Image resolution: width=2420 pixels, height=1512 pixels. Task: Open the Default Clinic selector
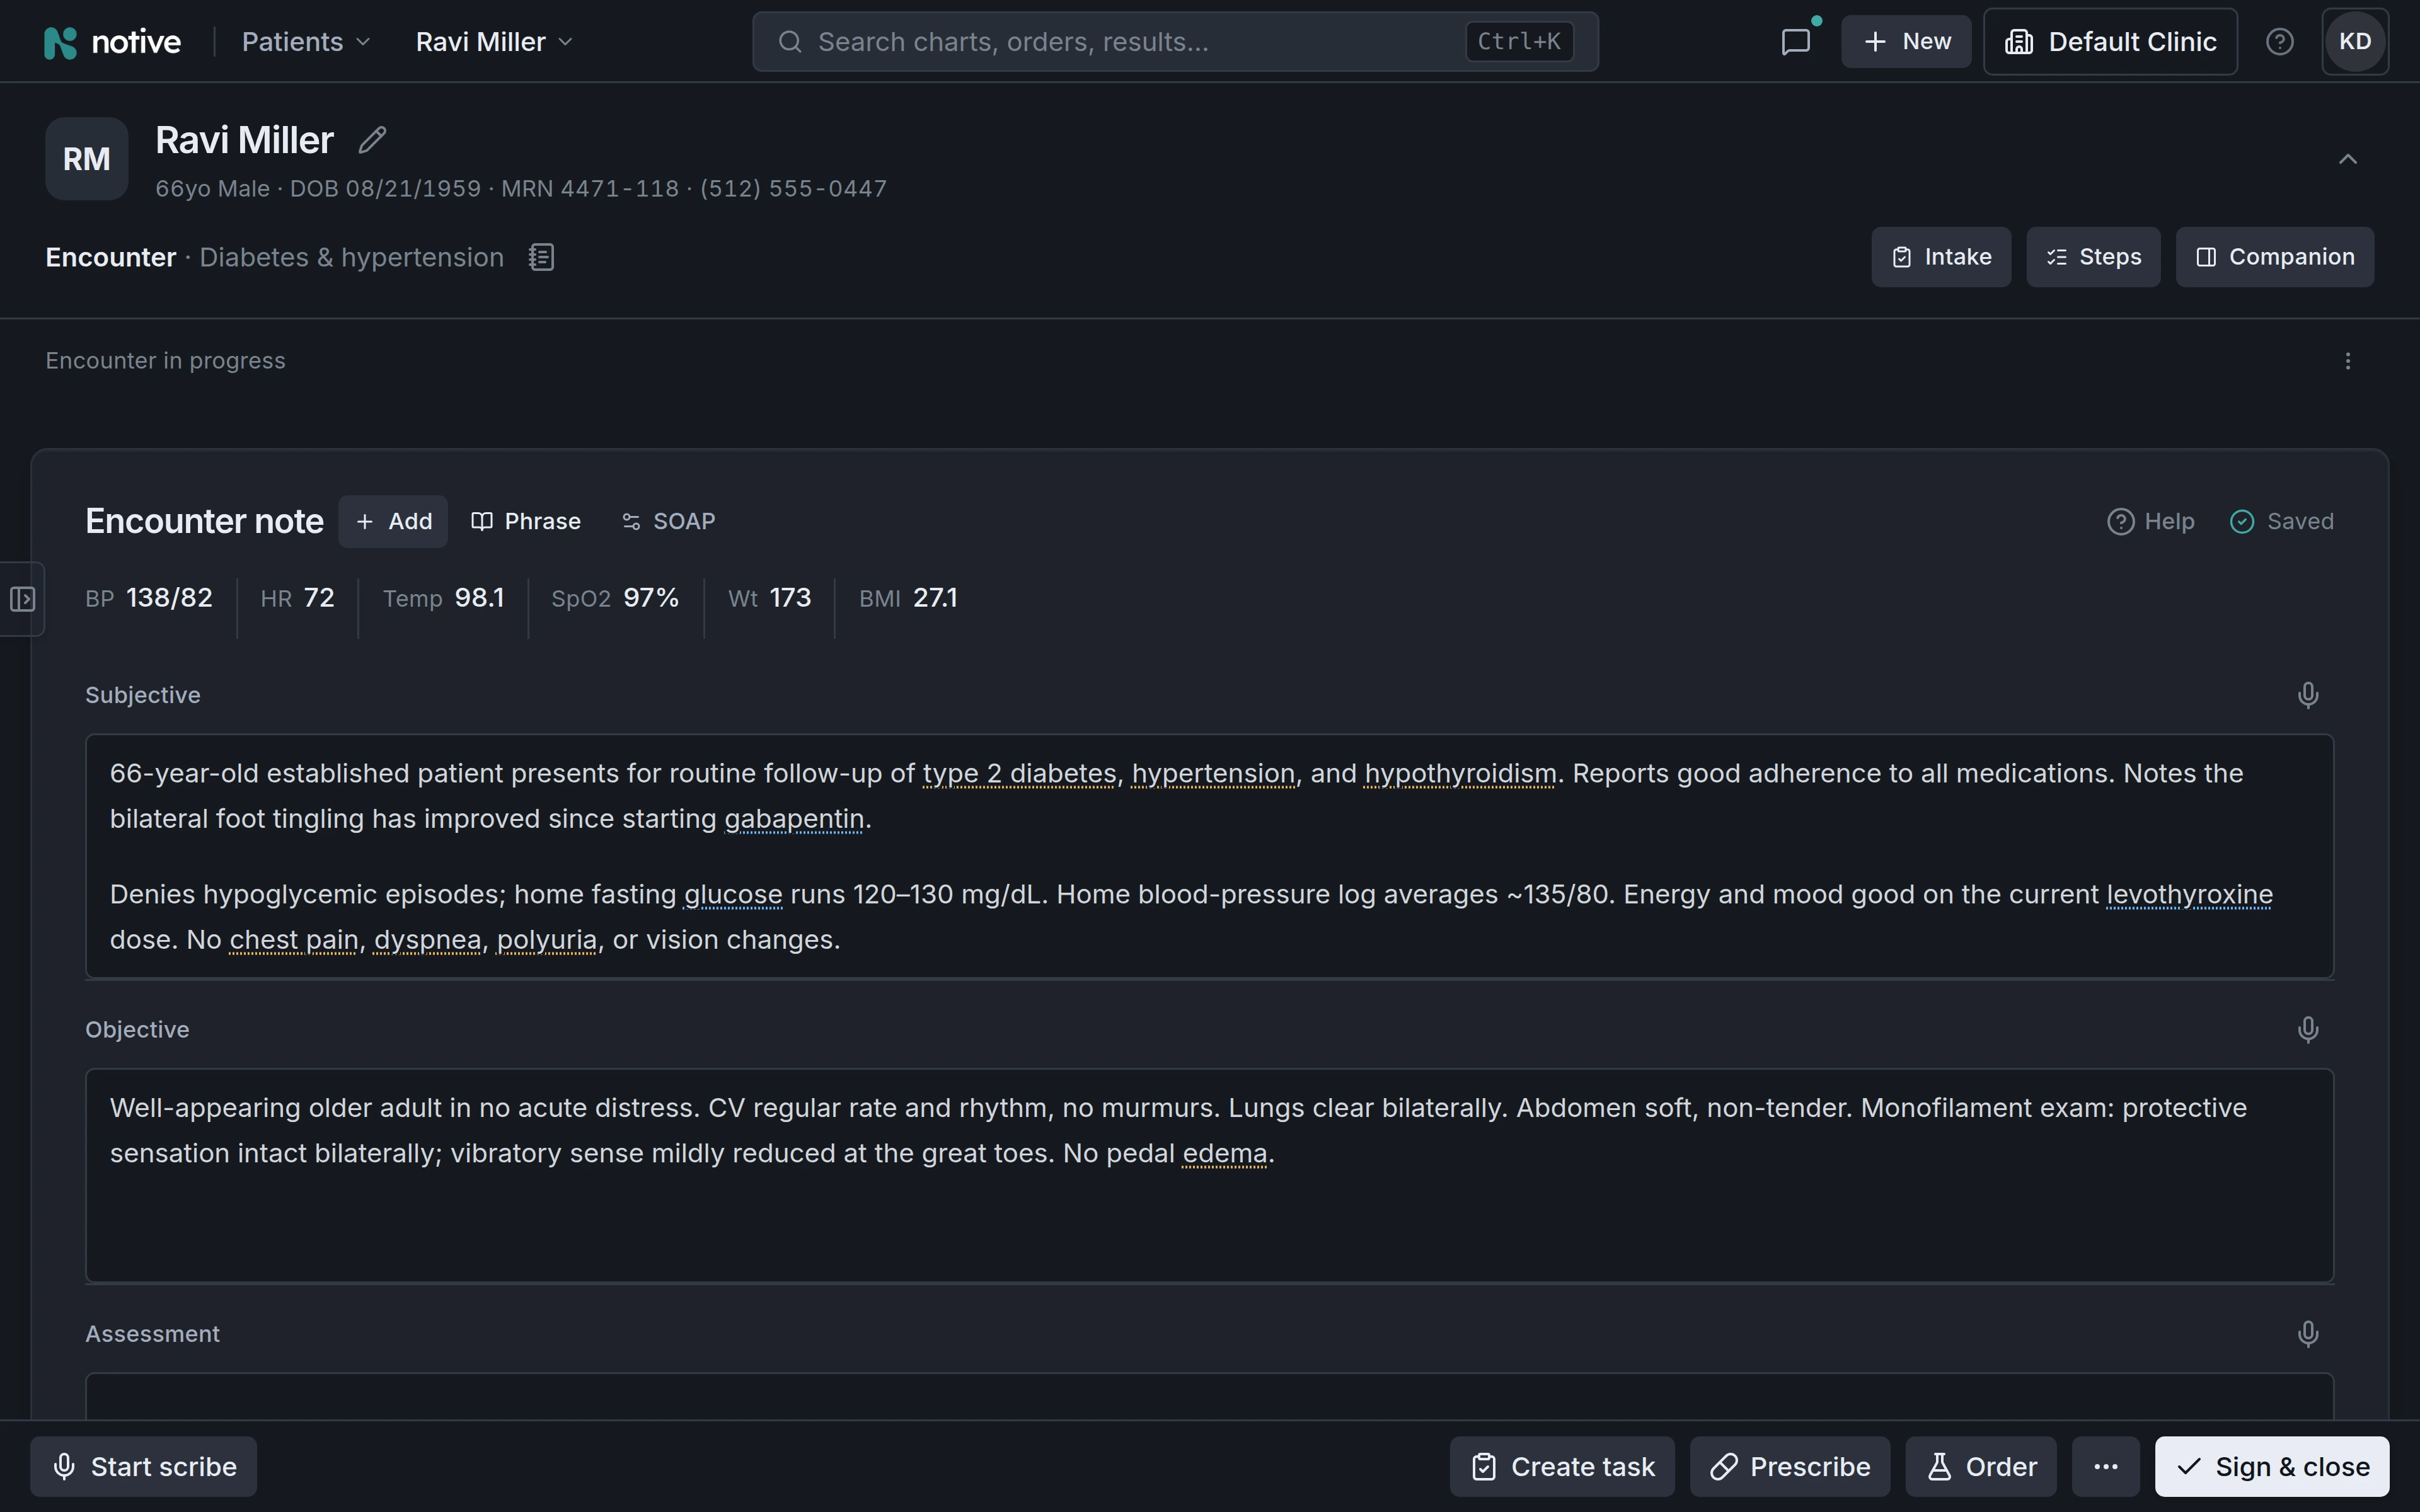[2110, 42]
